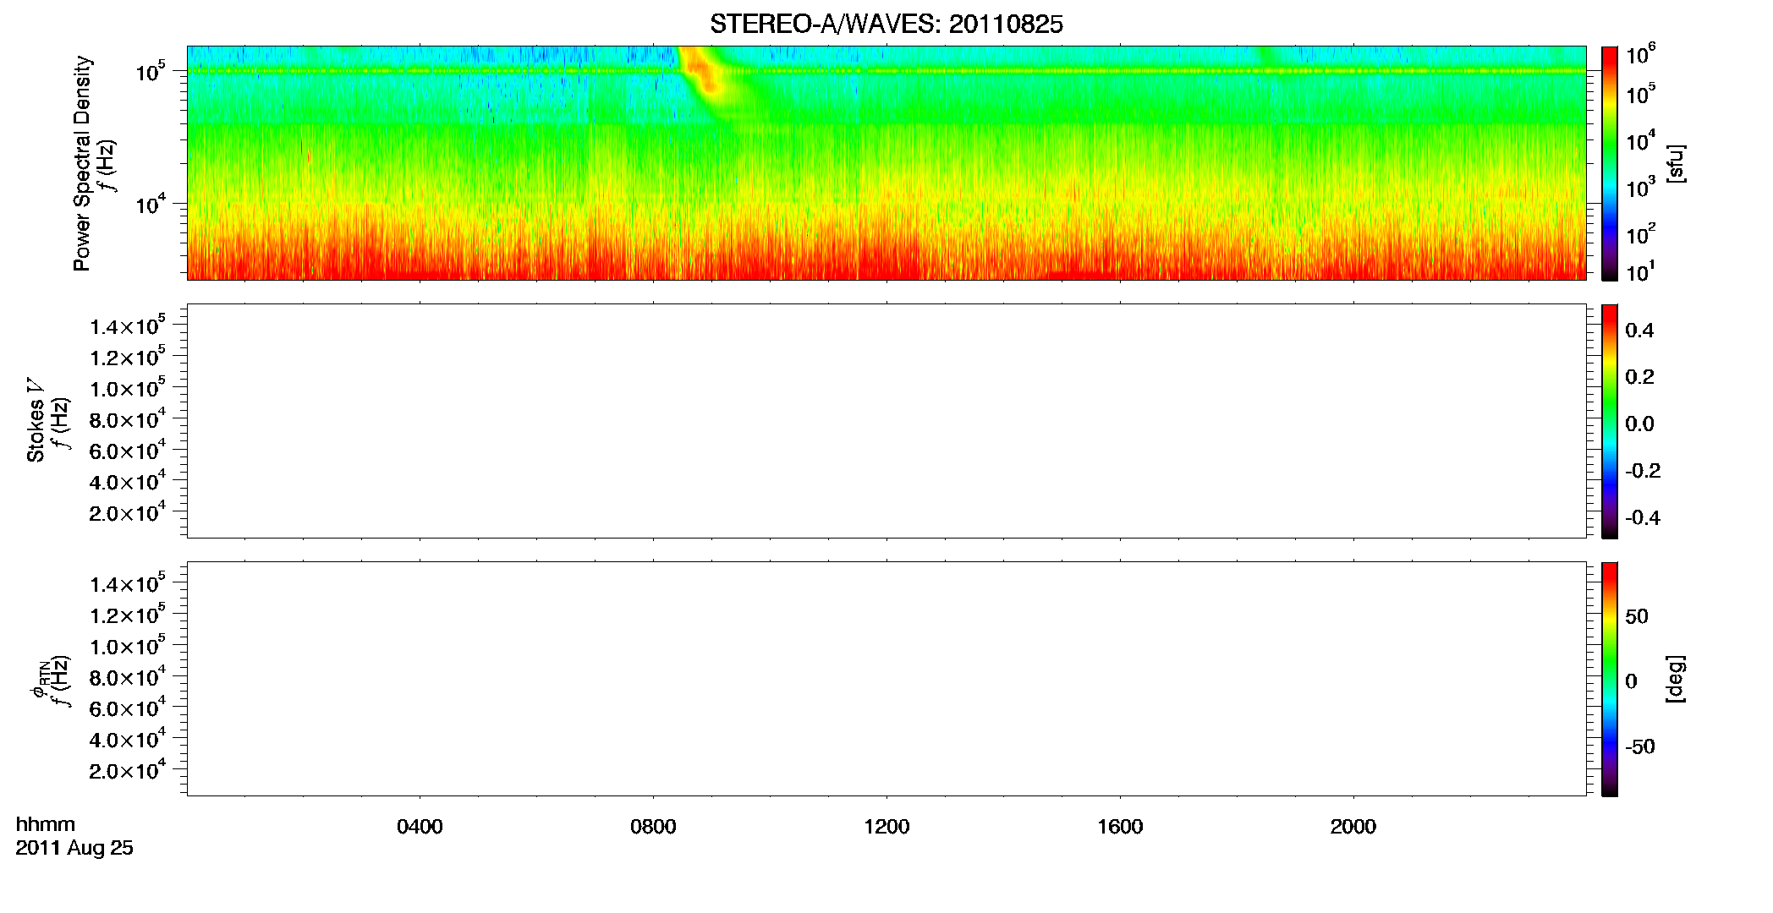Image resolution: width=1773 pixels, height=913 pixels.
Task: Click "1.4×10^5" tick on Stokes V panel
Action: click(x=128, y=325)
